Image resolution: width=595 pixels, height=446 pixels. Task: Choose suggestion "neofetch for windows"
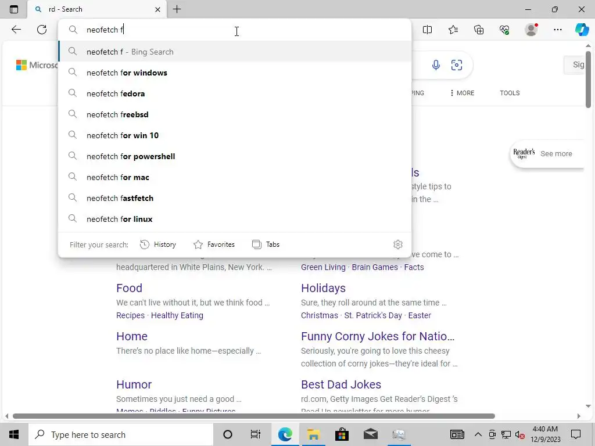[235, 73]
